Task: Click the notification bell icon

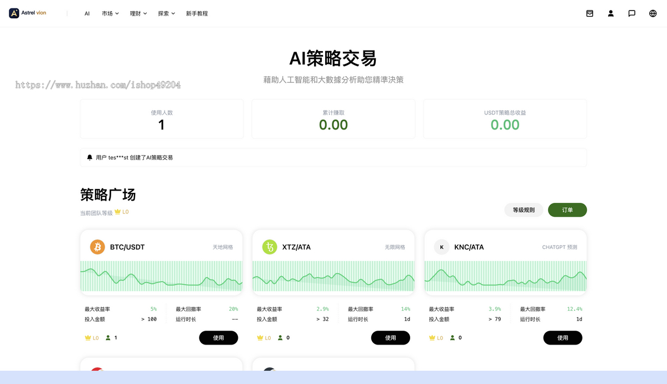Action: (89, 157)
